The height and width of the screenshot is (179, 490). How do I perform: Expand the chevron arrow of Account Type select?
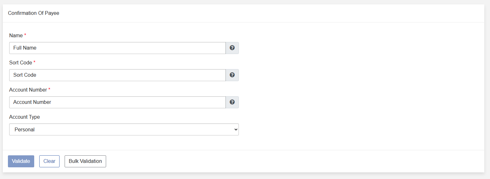[235, 129]
